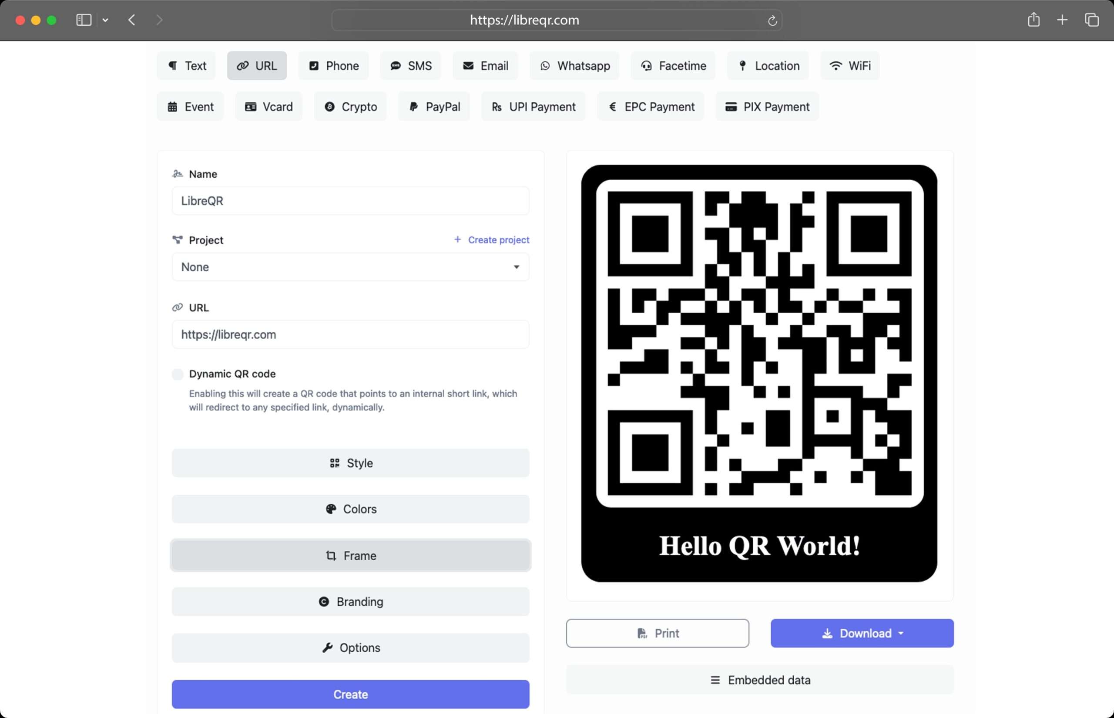Enable the Dynamic QR code toggle
This screenshot has width=1114, height=718.
(x=178, y=374)
